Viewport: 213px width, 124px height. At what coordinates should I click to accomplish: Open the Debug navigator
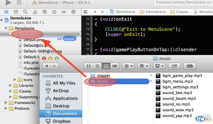pos(54,12)
